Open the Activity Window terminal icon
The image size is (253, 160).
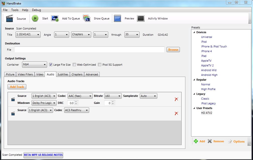(141, 18)
